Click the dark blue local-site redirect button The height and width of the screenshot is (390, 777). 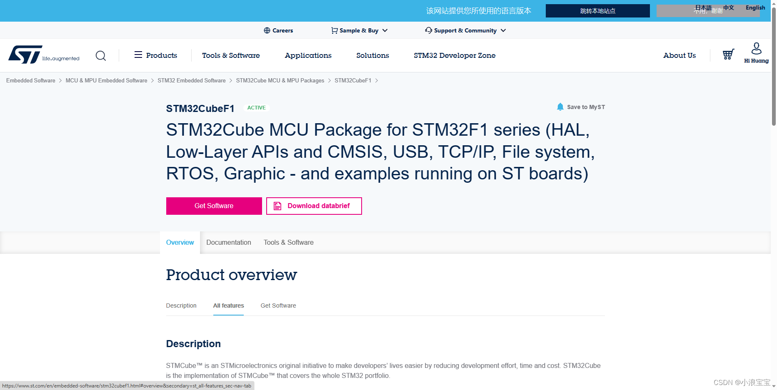pyautogui.click(x=598, y=11)
